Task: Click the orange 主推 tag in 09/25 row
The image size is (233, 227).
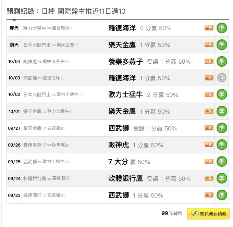Action: [209, 161]
